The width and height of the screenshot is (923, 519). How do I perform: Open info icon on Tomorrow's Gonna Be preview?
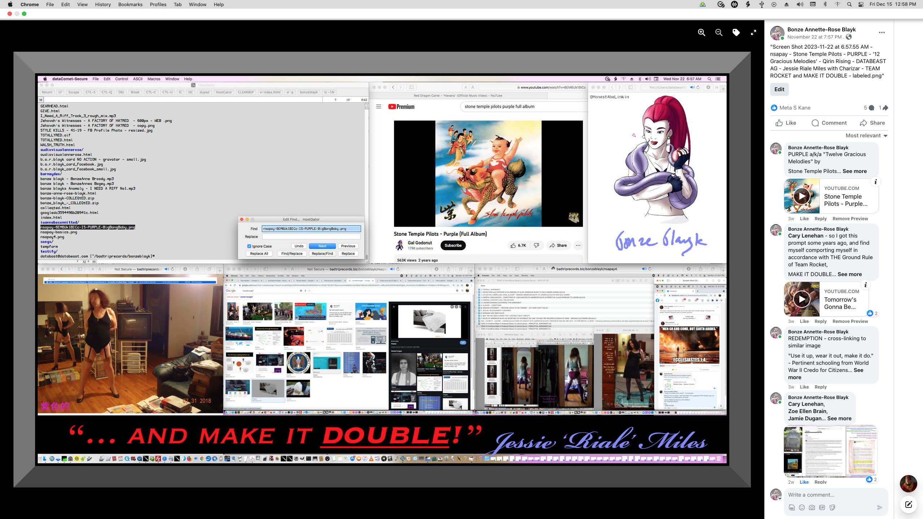click(865, 285)
